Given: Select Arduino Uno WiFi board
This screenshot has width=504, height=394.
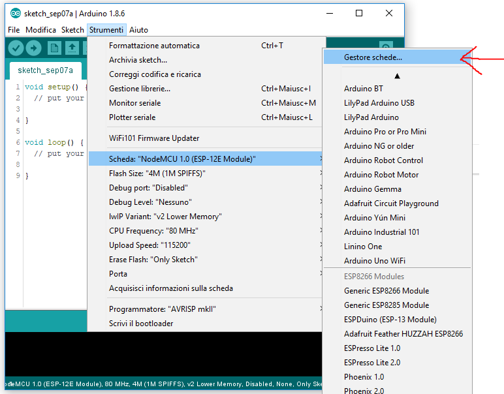Looking at the screenshot, I should [x=398, y=261].
